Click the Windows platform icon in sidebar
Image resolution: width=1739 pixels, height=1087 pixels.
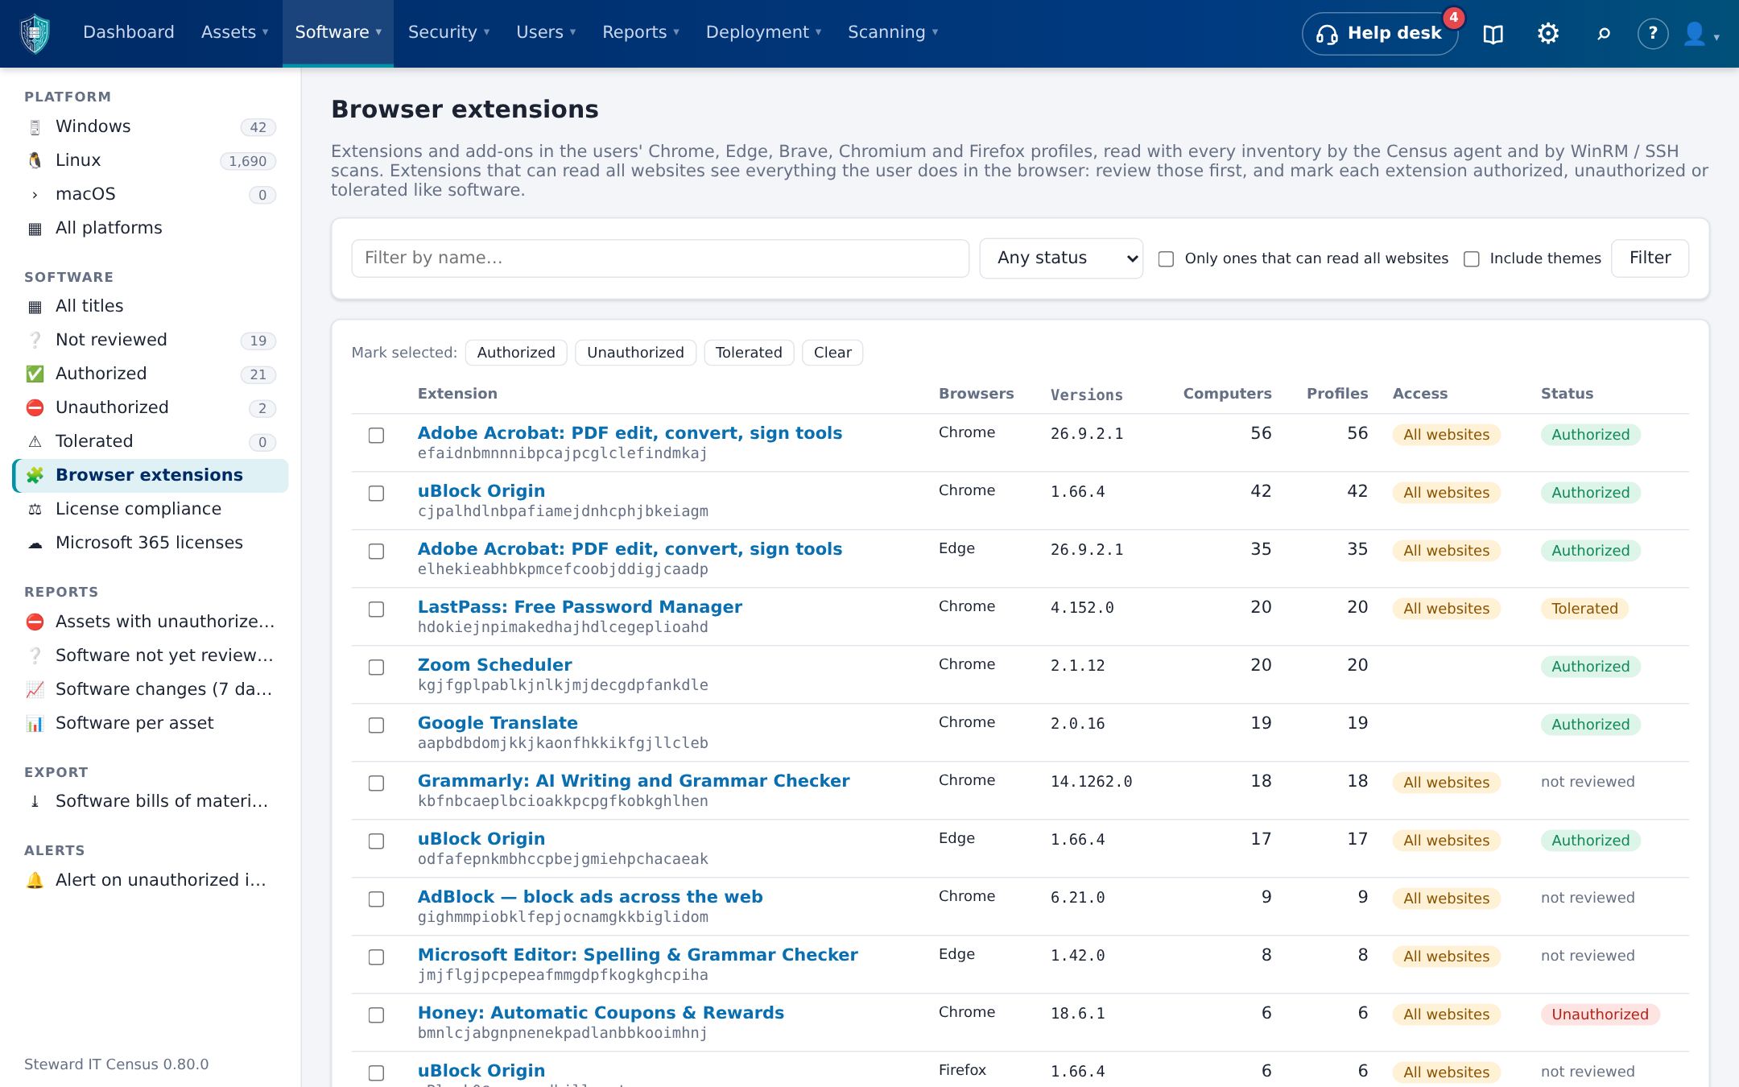(35, 127)
